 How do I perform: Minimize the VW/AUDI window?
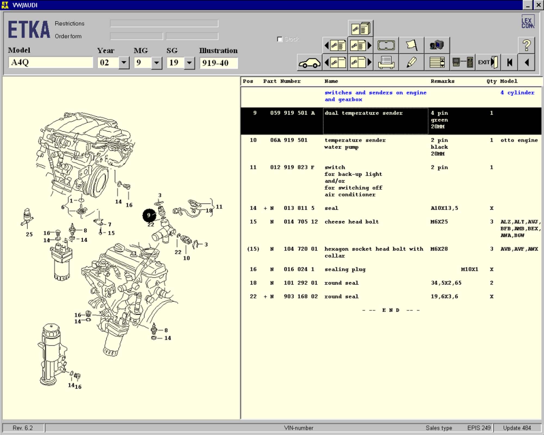pyautogui.click(x=527, y=5)
